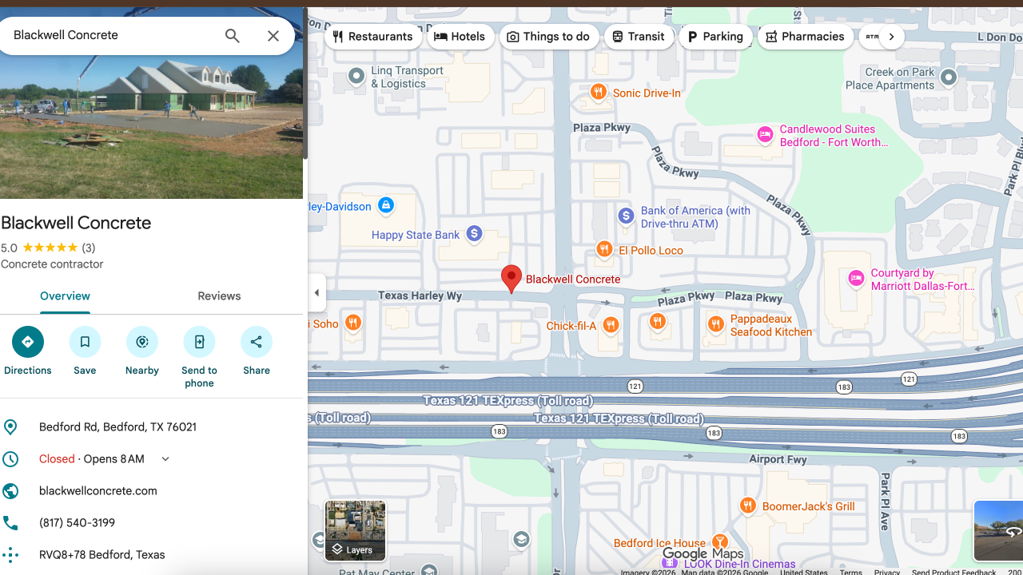Select the El Pollo Loco marker
This screenshot has width=1023, height=575.
pos(604,250)
